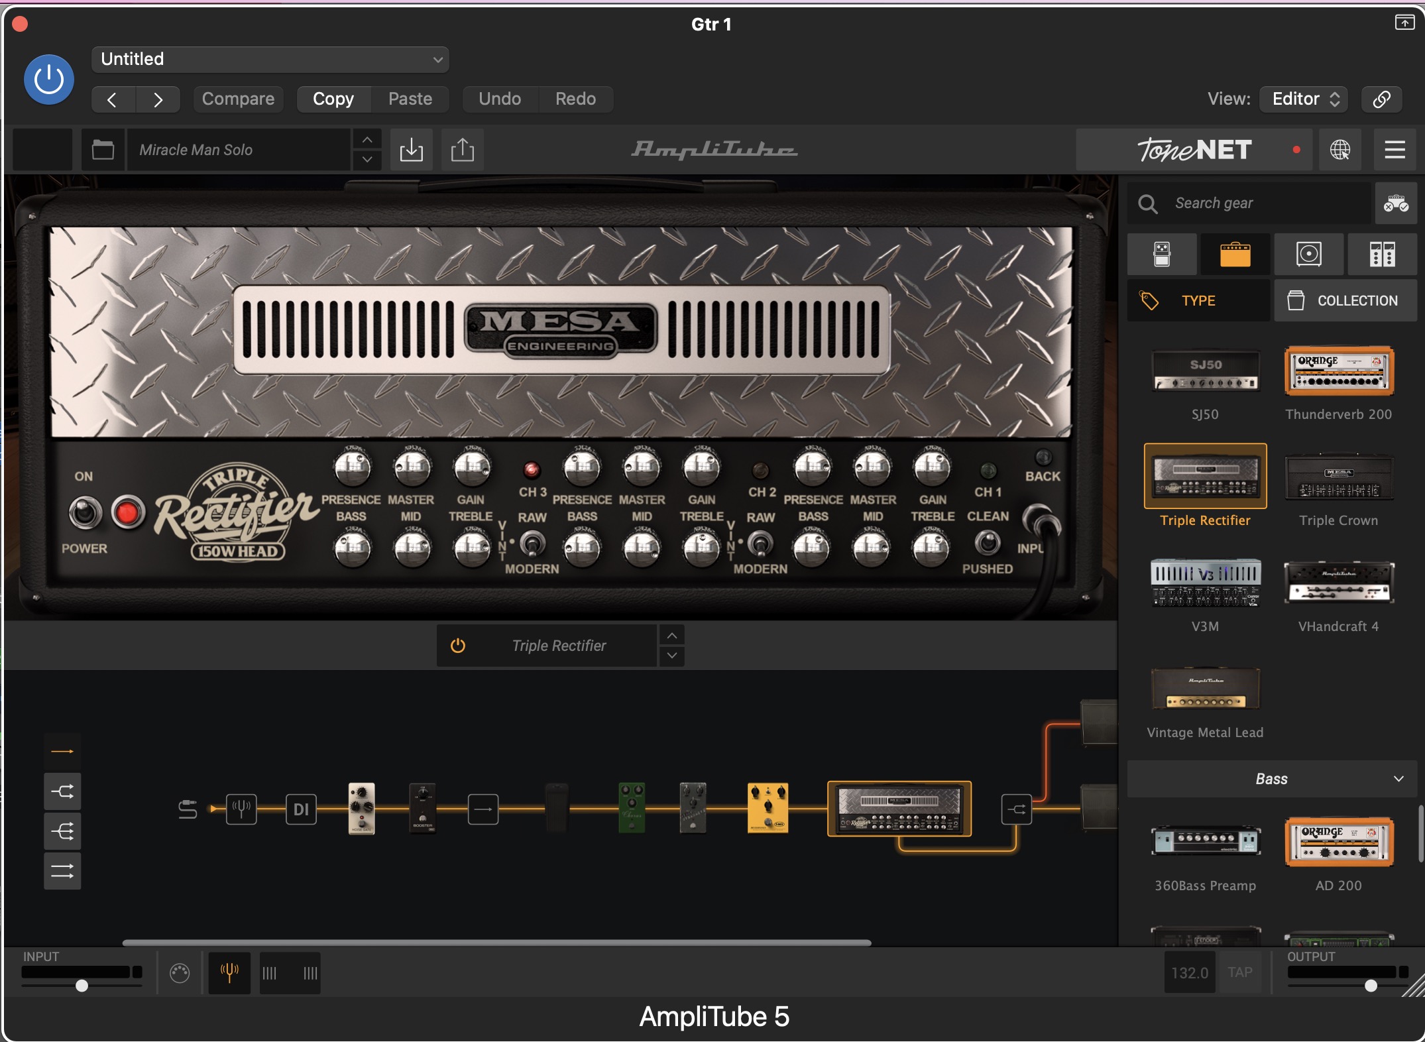The width and height of the screenshot is (1425, 1042).
Task: Choose the two-way split routing icon
Action: click(62, 791)
